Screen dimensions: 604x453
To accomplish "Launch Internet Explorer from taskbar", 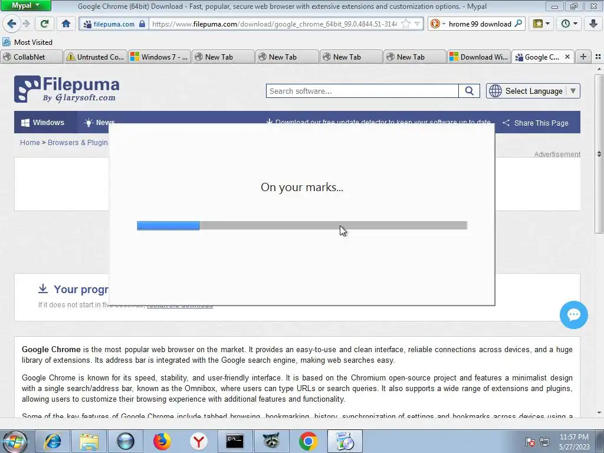I will click(52, 441).
